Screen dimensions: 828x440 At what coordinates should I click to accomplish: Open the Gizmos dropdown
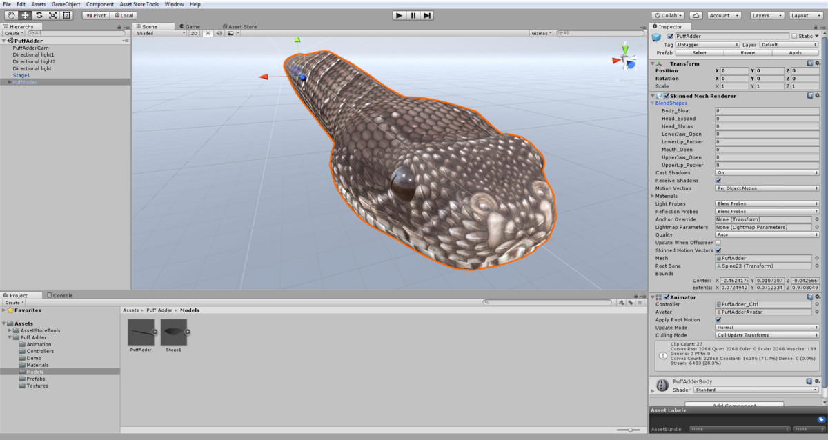[542, 32]
